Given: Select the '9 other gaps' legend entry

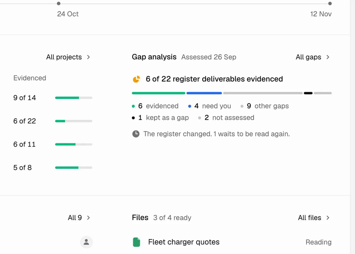Looking at the screenshot, I should point(264,106).
